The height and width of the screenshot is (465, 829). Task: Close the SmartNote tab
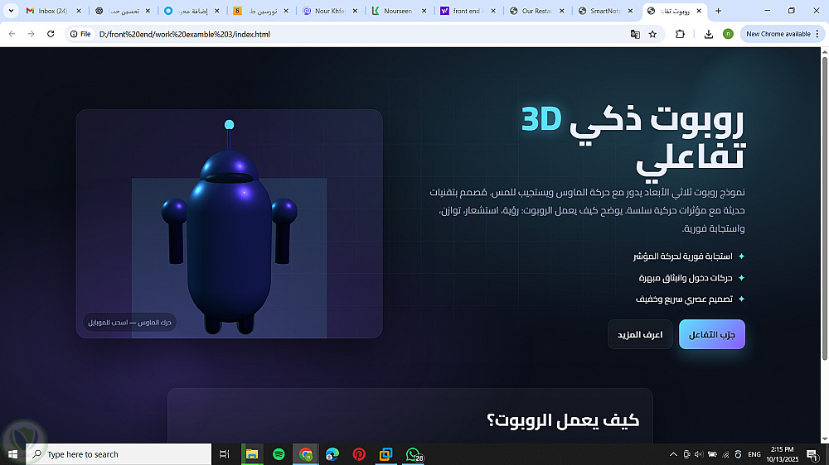click(x=630, y=11)
